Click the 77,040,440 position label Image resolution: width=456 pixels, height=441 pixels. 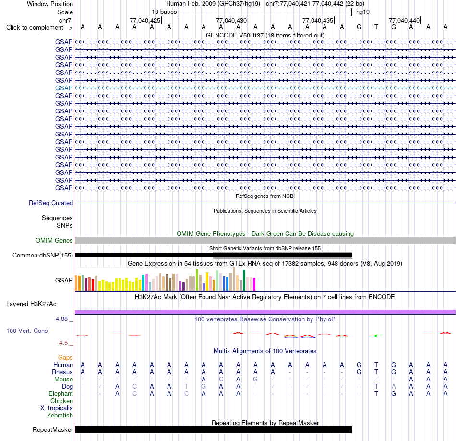pos(404,20)
